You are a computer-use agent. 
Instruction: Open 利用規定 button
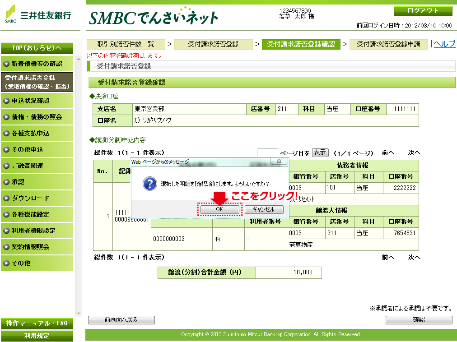(x=37, y=336)
